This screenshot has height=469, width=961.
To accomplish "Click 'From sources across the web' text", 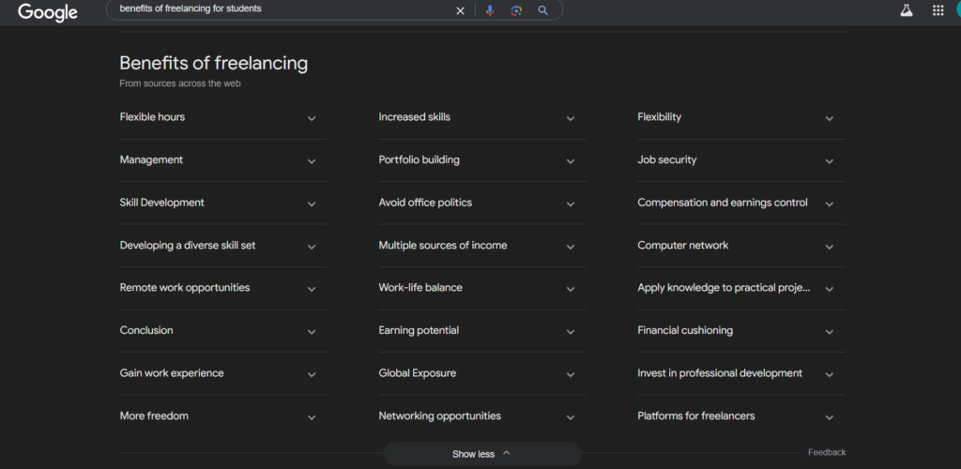I will 180,83.
